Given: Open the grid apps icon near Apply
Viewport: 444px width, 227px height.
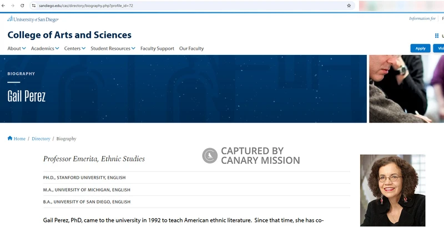Looking at the screenshot, I should pos(437,36).
